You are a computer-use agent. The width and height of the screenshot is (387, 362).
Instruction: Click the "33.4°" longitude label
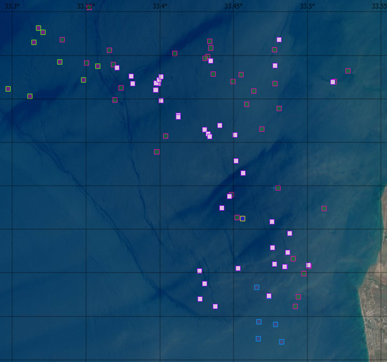160,6
